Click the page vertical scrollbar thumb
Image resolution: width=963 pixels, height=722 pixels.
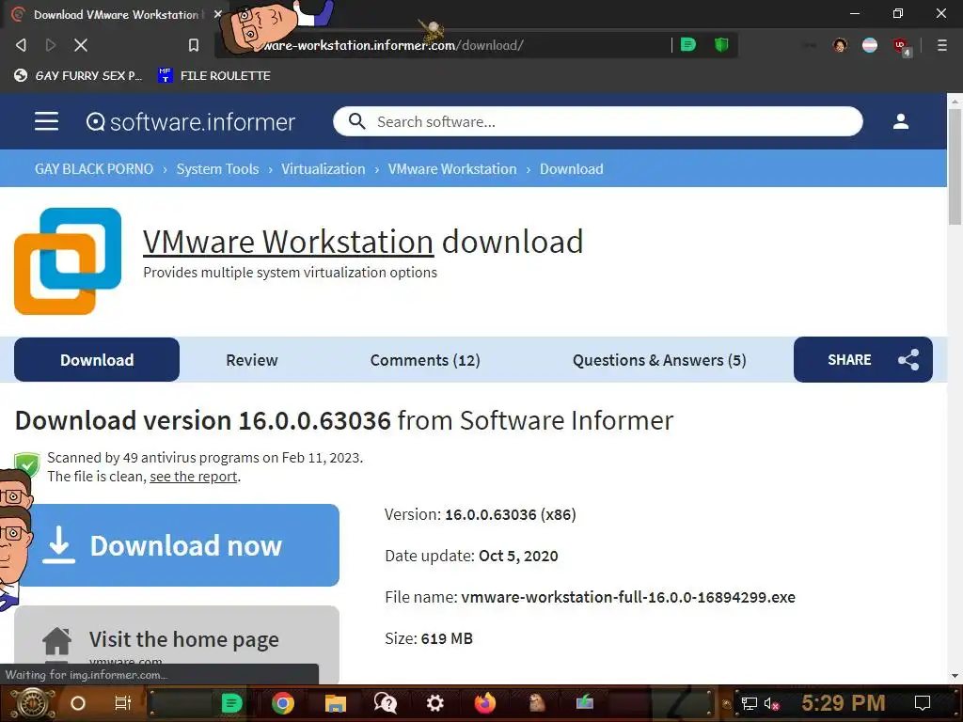click(955, 167)
